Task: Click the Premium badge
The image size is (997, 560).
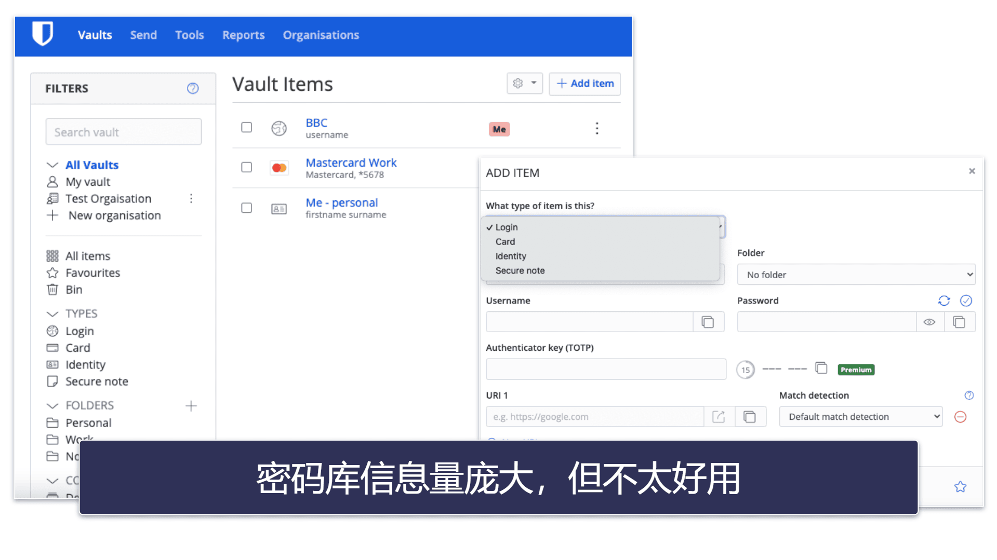Action: 856,370
